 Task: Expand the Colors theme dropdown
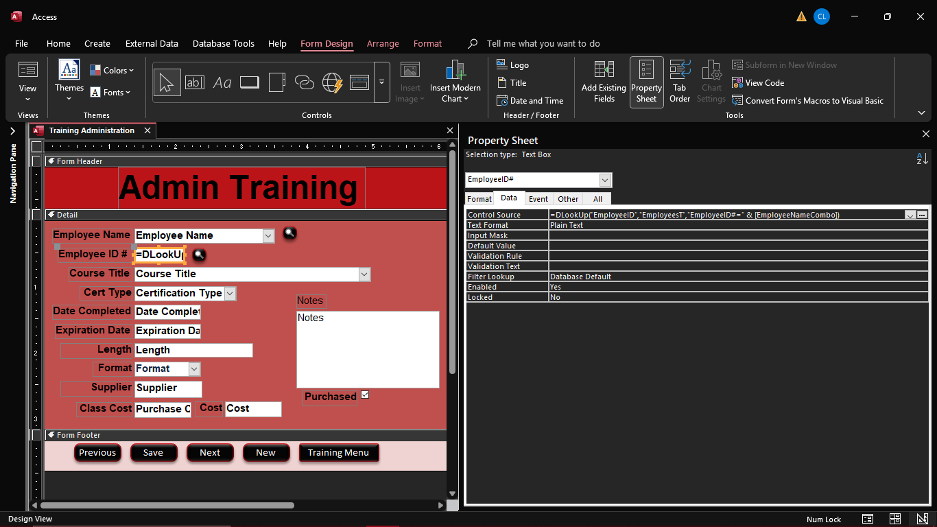[112, 71]
